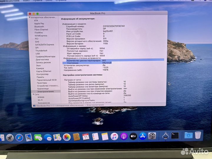Select Thunderbolt in the sidebar
This screenshot has height=159, width=212.
tap(42, 51)
